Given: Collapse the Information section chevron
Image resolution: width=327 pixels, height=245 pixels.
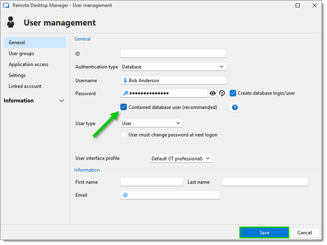Looking at the screenshot, I should tap(61, 101).
